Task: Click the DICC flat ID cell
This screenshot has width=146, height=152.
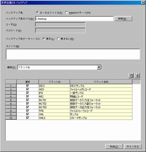Action: pyautogui.click(x=54, y=86)
